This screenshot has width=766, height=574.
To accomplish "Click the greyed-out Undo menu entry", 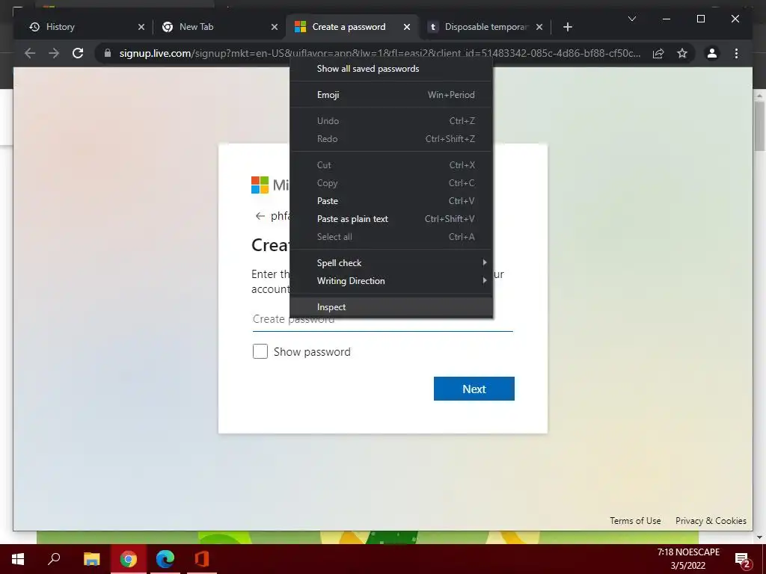I will click(390, 121).
